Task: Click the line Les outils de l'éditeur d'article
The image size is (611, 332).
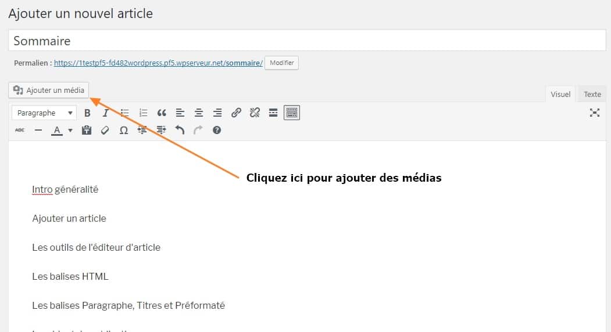Action: [x=97, y=247]
